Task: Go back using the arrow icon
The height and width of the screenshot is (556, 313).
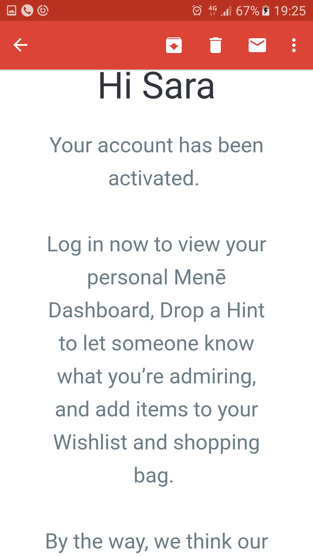Action: point(20,45)
